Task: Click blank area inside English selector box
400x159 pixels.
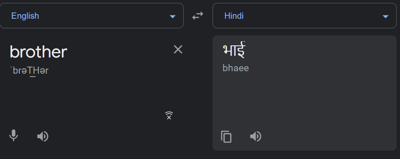Action: click(x=102, y=16)
